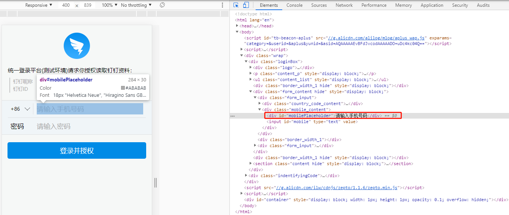This screenshot has height=215, width=509.
Task: Click the rotate screen icon
Action: [x=162, y=5]
